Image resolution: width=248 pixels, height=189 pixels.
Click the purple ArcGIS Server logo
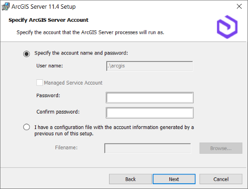227,27
